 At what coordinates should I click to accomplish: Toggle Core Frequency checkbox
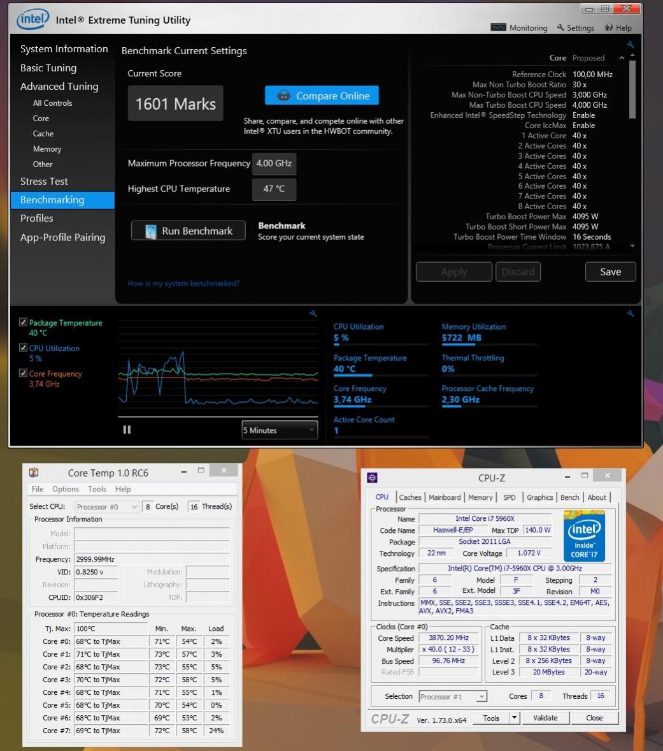[23, 372]
